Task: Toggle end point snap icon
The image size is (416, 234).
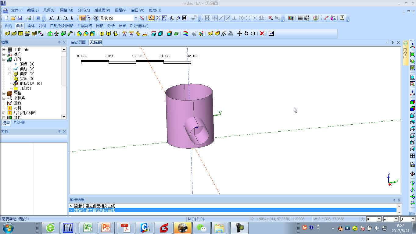Action: coord(221,18)
